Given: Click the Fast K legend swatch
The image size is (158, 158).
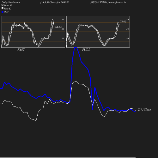Looking at the screenshot, I should coord(3,8).
